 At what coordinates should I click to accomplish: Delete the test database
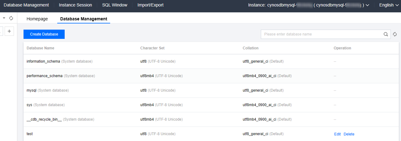click(349, 134)
